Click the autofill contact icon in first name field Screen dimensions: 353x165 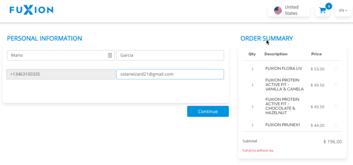[110, 55]
